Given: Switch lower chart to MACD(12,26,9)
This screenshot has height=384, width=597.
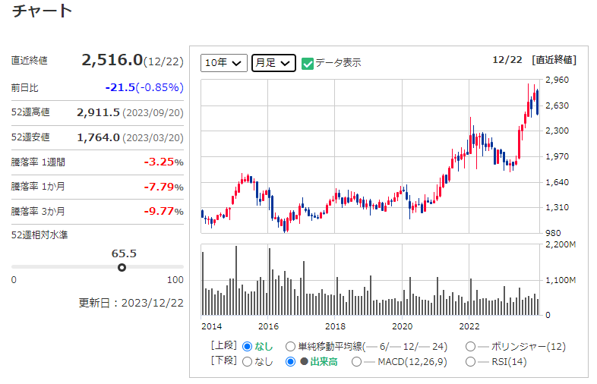Looking at the screenshot, I should [355, 362].
